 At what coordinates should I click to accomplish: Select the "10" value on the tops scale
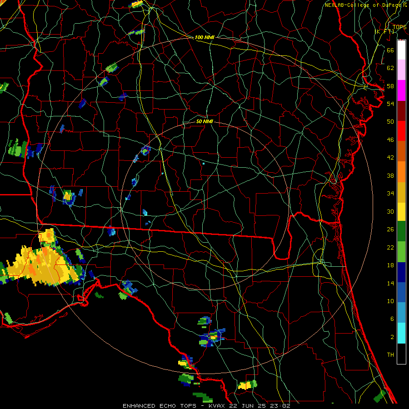coord(390,301)
